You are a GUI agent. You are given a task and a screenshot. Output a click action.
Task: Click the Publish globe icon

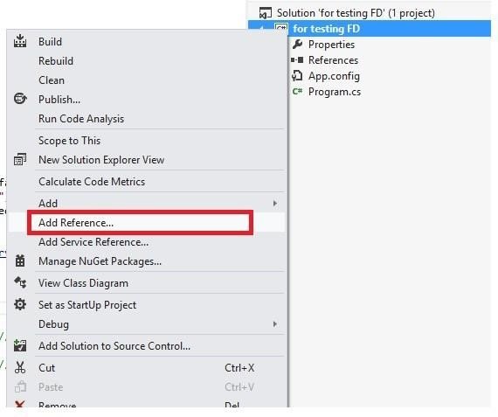pos(20,99)
